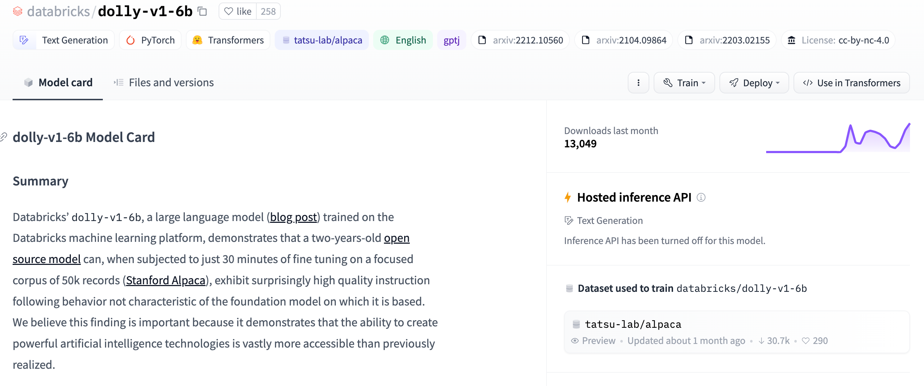This screenshot has width=924, height=386.
Task: Click the Files and versions list icon
Action: 119,83
